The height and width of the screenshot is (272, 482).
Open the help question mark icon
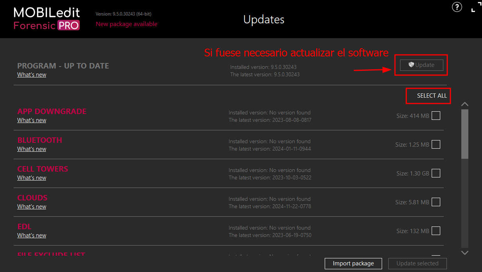[457, 7]
